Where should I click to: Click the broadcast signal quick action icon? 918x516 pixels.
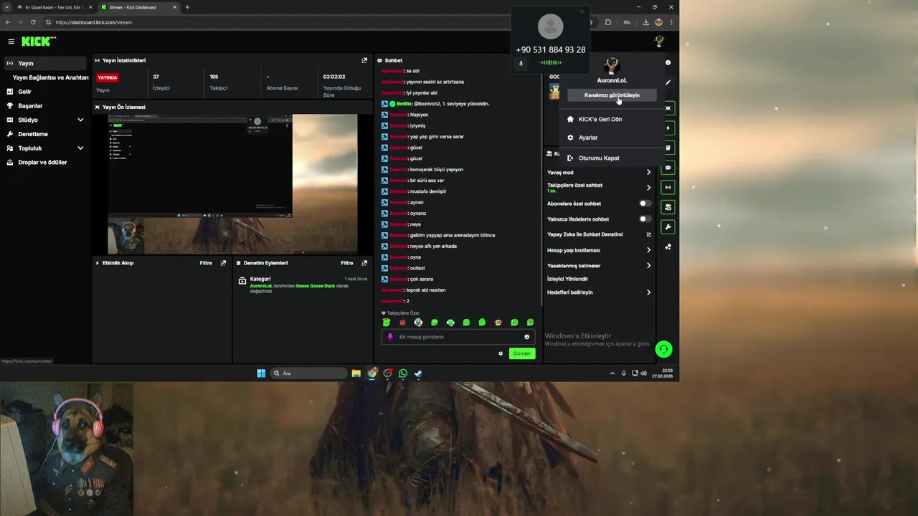[x=668, y=187]
